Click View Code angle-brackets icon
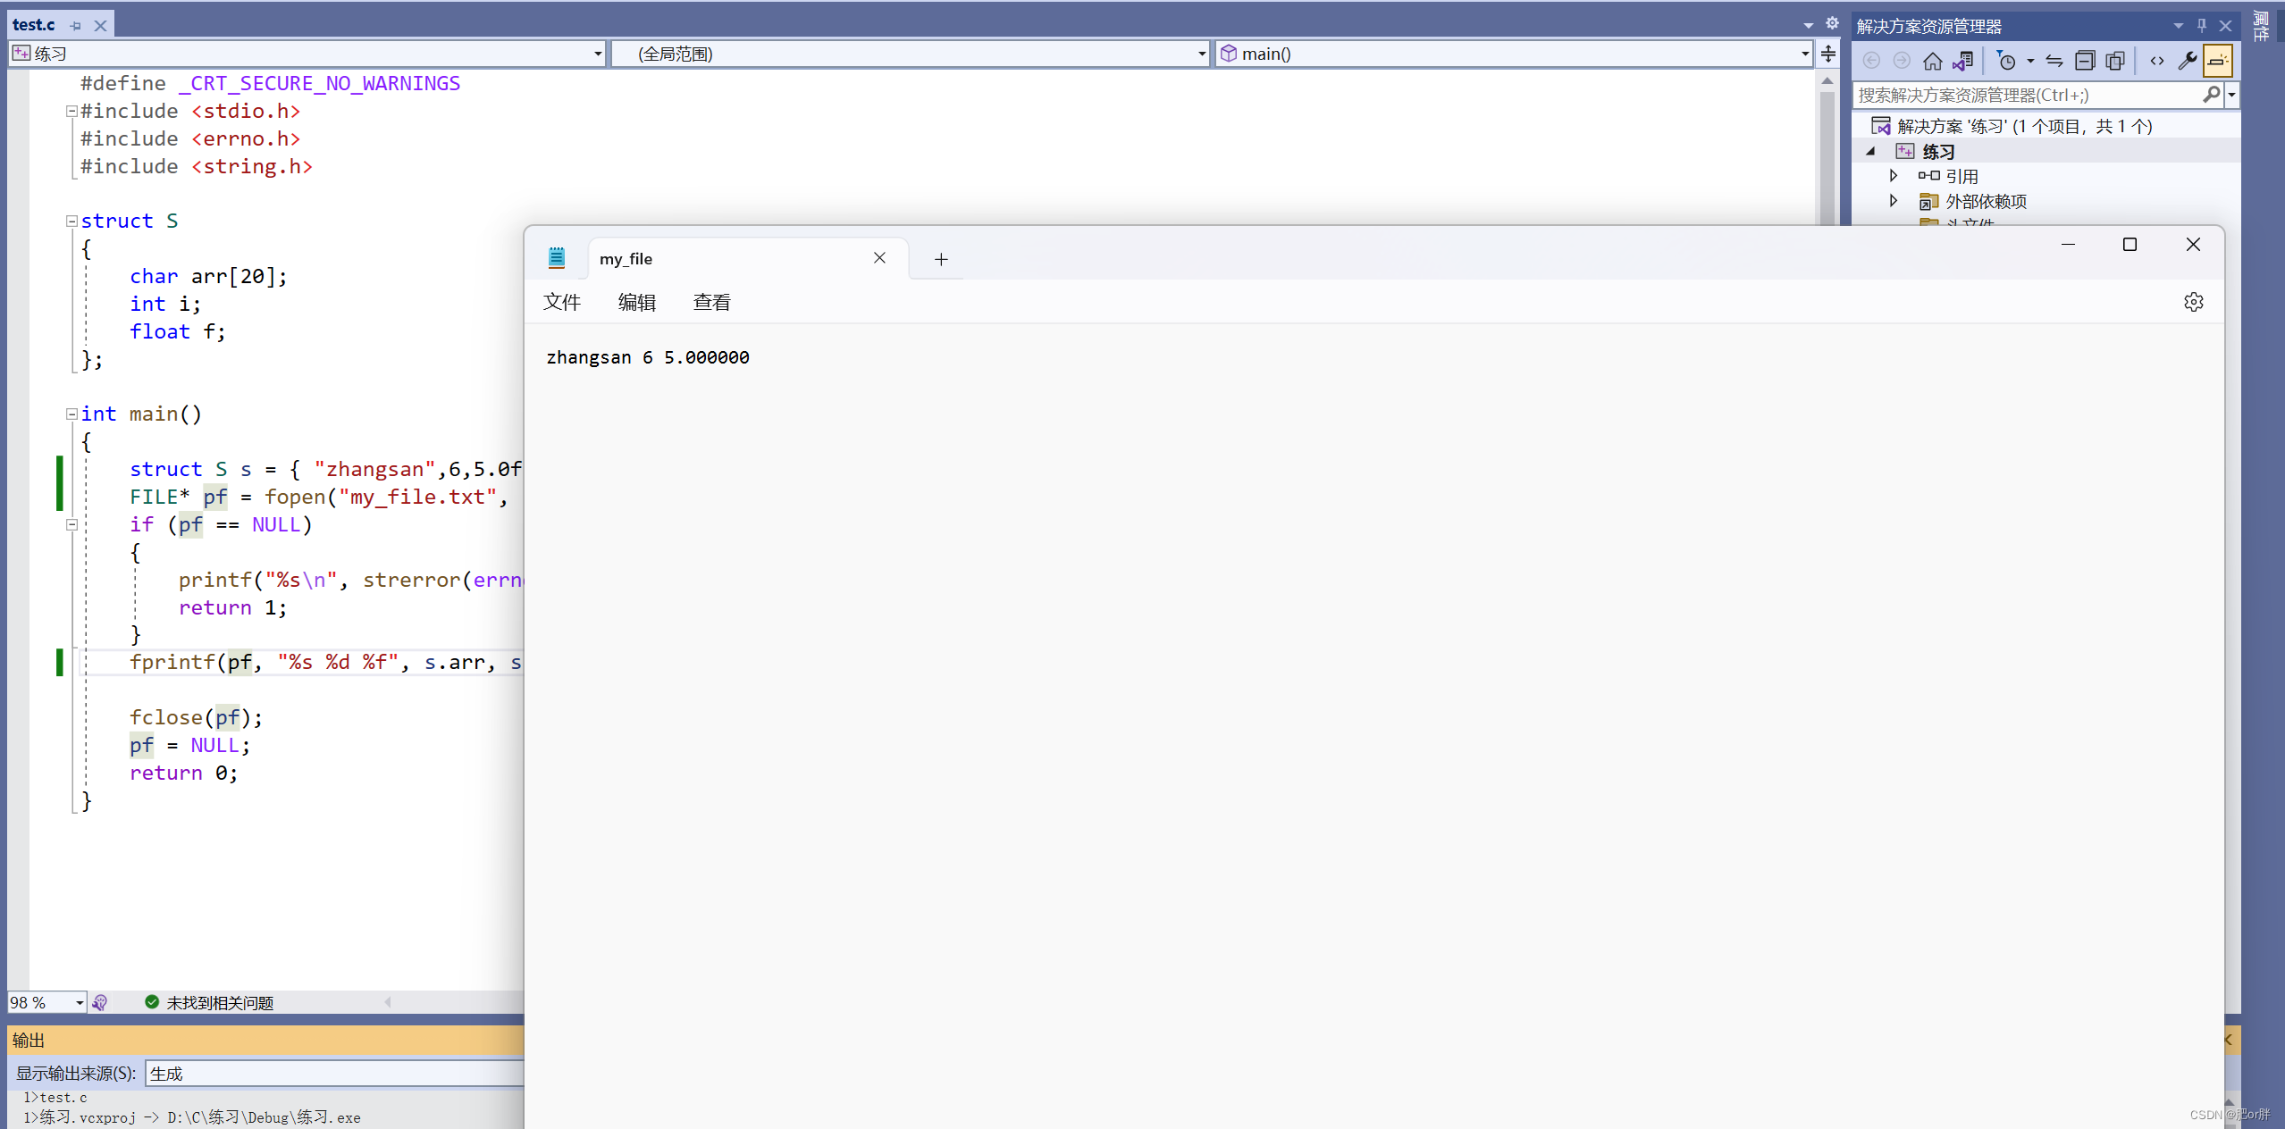This screenshot has width=2285, height=1129. (2156, 61)
